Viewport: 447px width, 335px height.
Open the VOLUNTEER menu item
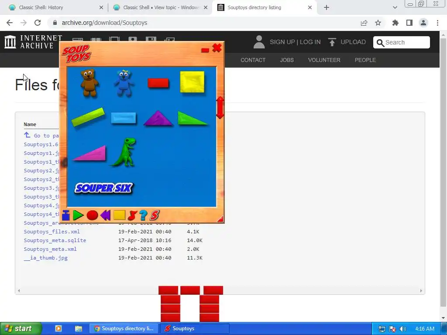324,60
